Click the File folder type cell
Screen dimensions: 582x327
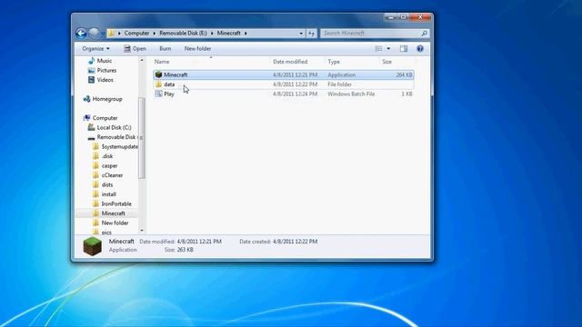coord(339,84)
